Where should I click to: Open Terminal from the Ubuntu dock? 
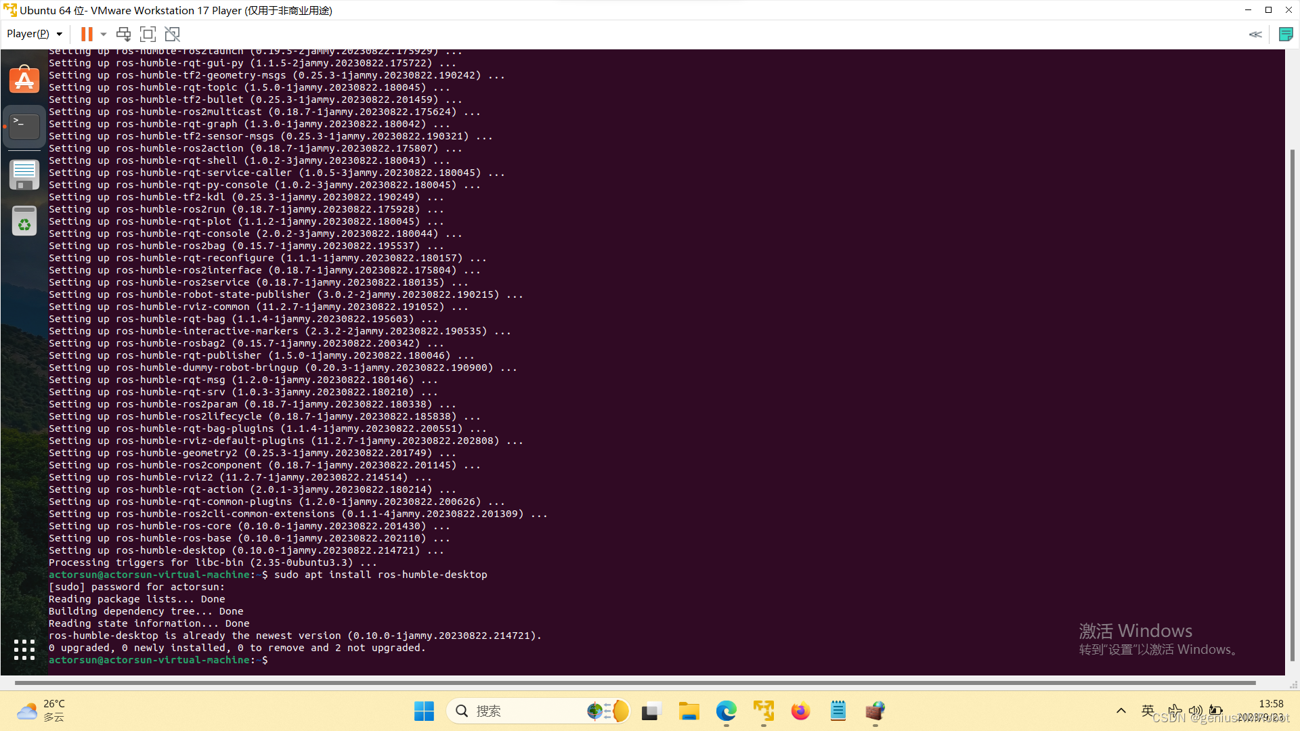[x=24, y=126]
